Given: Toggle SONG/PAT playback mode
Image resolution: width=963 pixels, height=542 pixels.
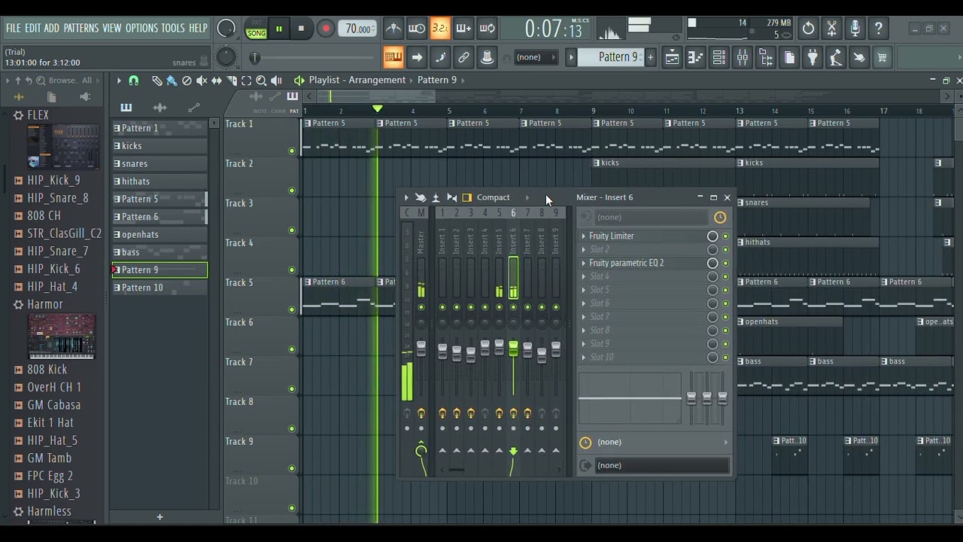Looking at the screenshot, I should pyautogui.click(x=256, y=29).
